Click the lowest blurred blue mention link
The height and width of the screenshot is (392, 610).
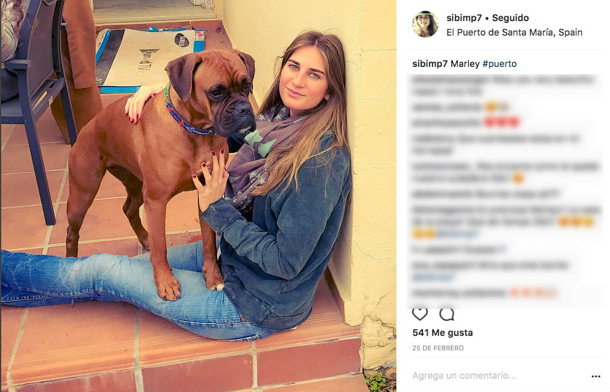coord(433,277)
